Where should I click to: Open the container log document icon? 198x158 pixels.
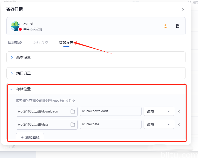178,26
